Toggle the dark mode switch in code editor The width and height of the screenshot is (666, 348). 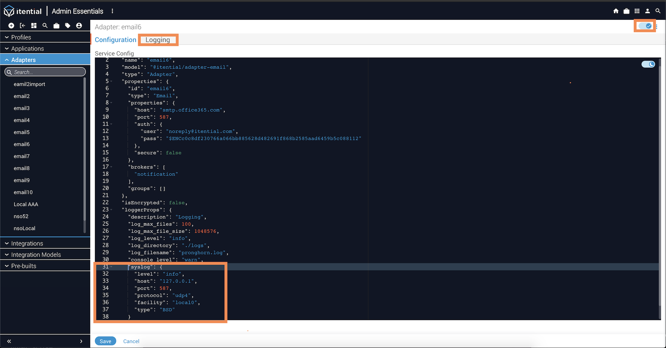point(648,64)
